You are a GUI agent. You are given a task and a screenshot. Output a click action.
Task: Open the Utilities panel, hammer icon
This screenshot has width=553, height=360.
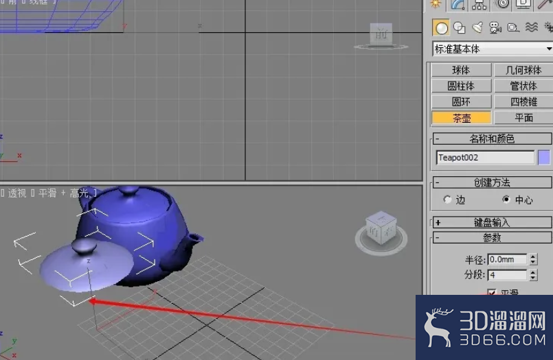coord(545,4)
